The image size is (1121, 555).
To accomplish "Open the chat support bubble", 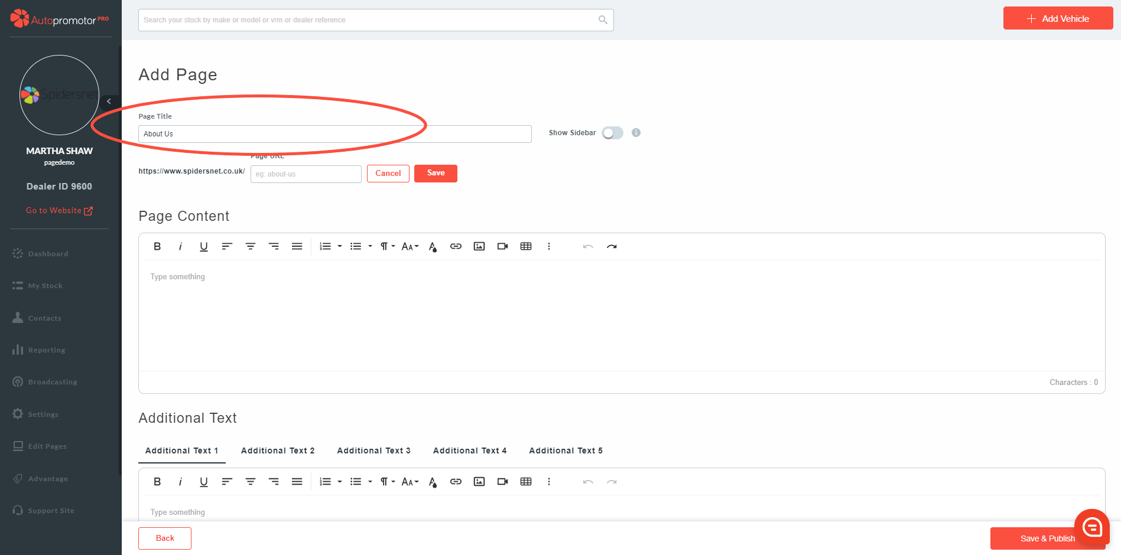I will pos(1091,527).
